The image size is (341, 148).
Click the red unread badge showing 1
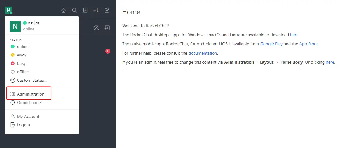pos(108,51)
